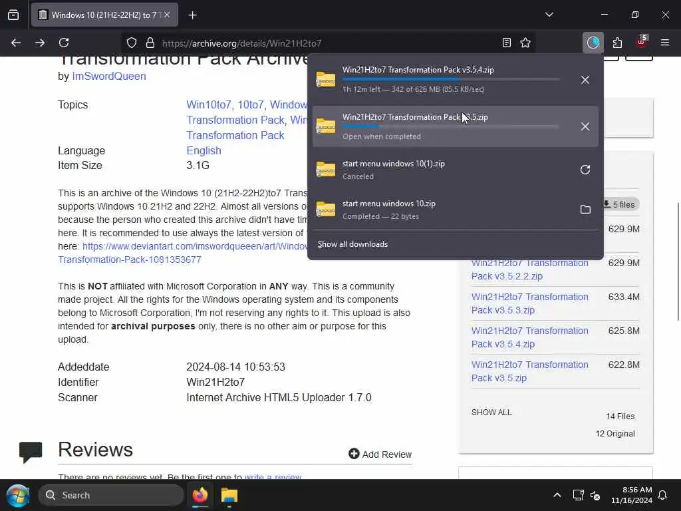The image size is (681, 511).
Task: Download Transformation Pack v3.5.4.zip link
Action: [529, 337]
